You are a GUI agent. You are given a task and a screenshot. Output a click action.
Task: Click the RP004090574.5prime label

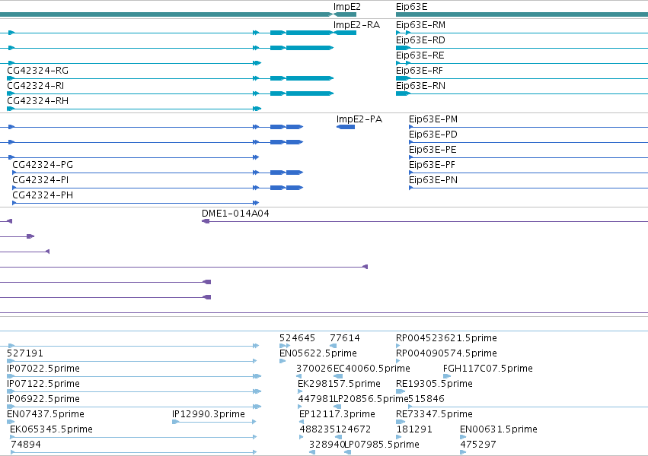(446, 353)
